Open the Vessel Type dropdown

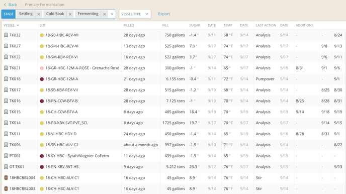coord(135,14)
